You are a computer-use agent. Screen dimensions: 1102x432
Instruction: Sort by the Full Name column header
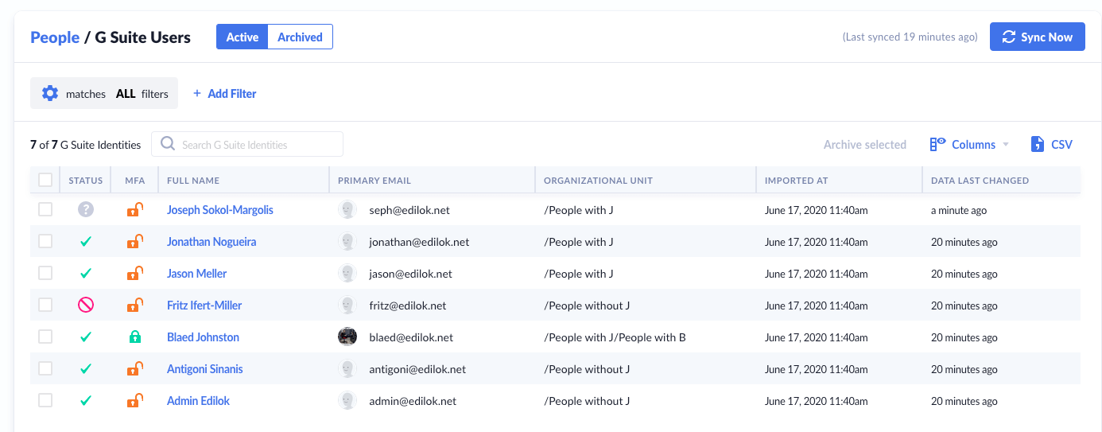coord(193,181)
